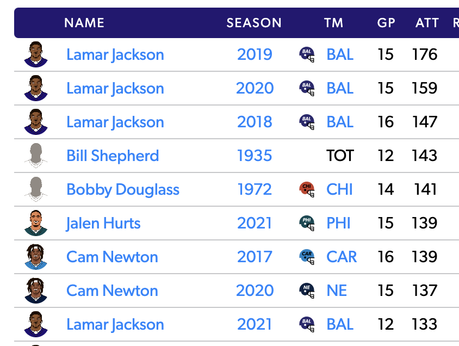459x346 pixels.
Task: Click the Carolina Panthers helmet icon
Action: pos(307,257)
